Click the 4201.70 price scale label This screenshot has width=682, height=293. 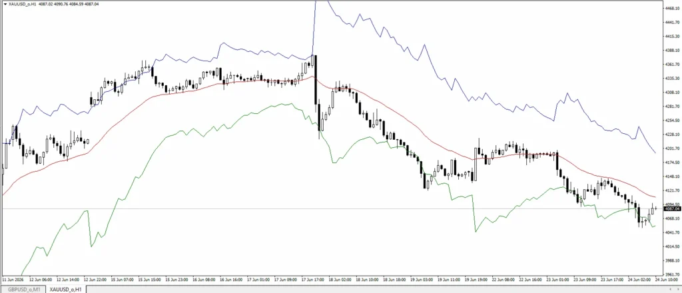[x=673, y=148]
